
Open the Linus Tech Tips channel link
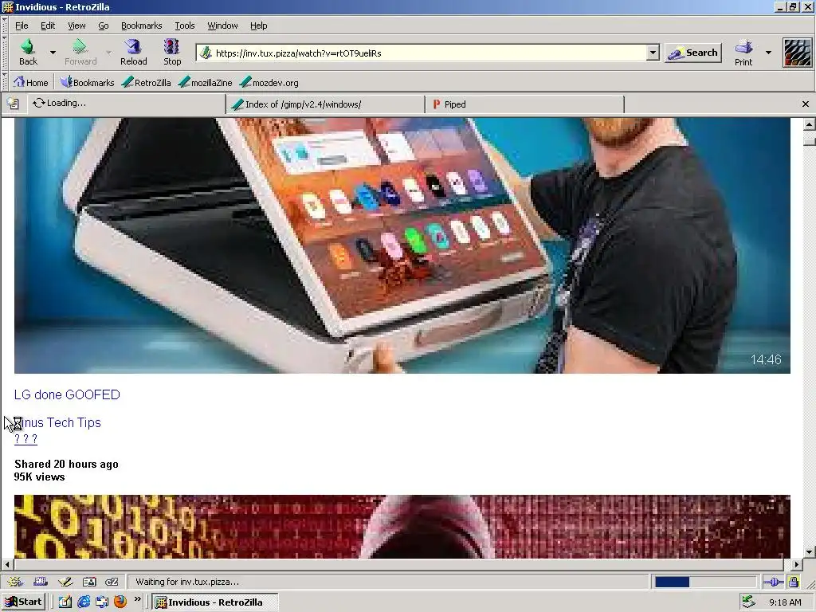click(x=57, y=422)
